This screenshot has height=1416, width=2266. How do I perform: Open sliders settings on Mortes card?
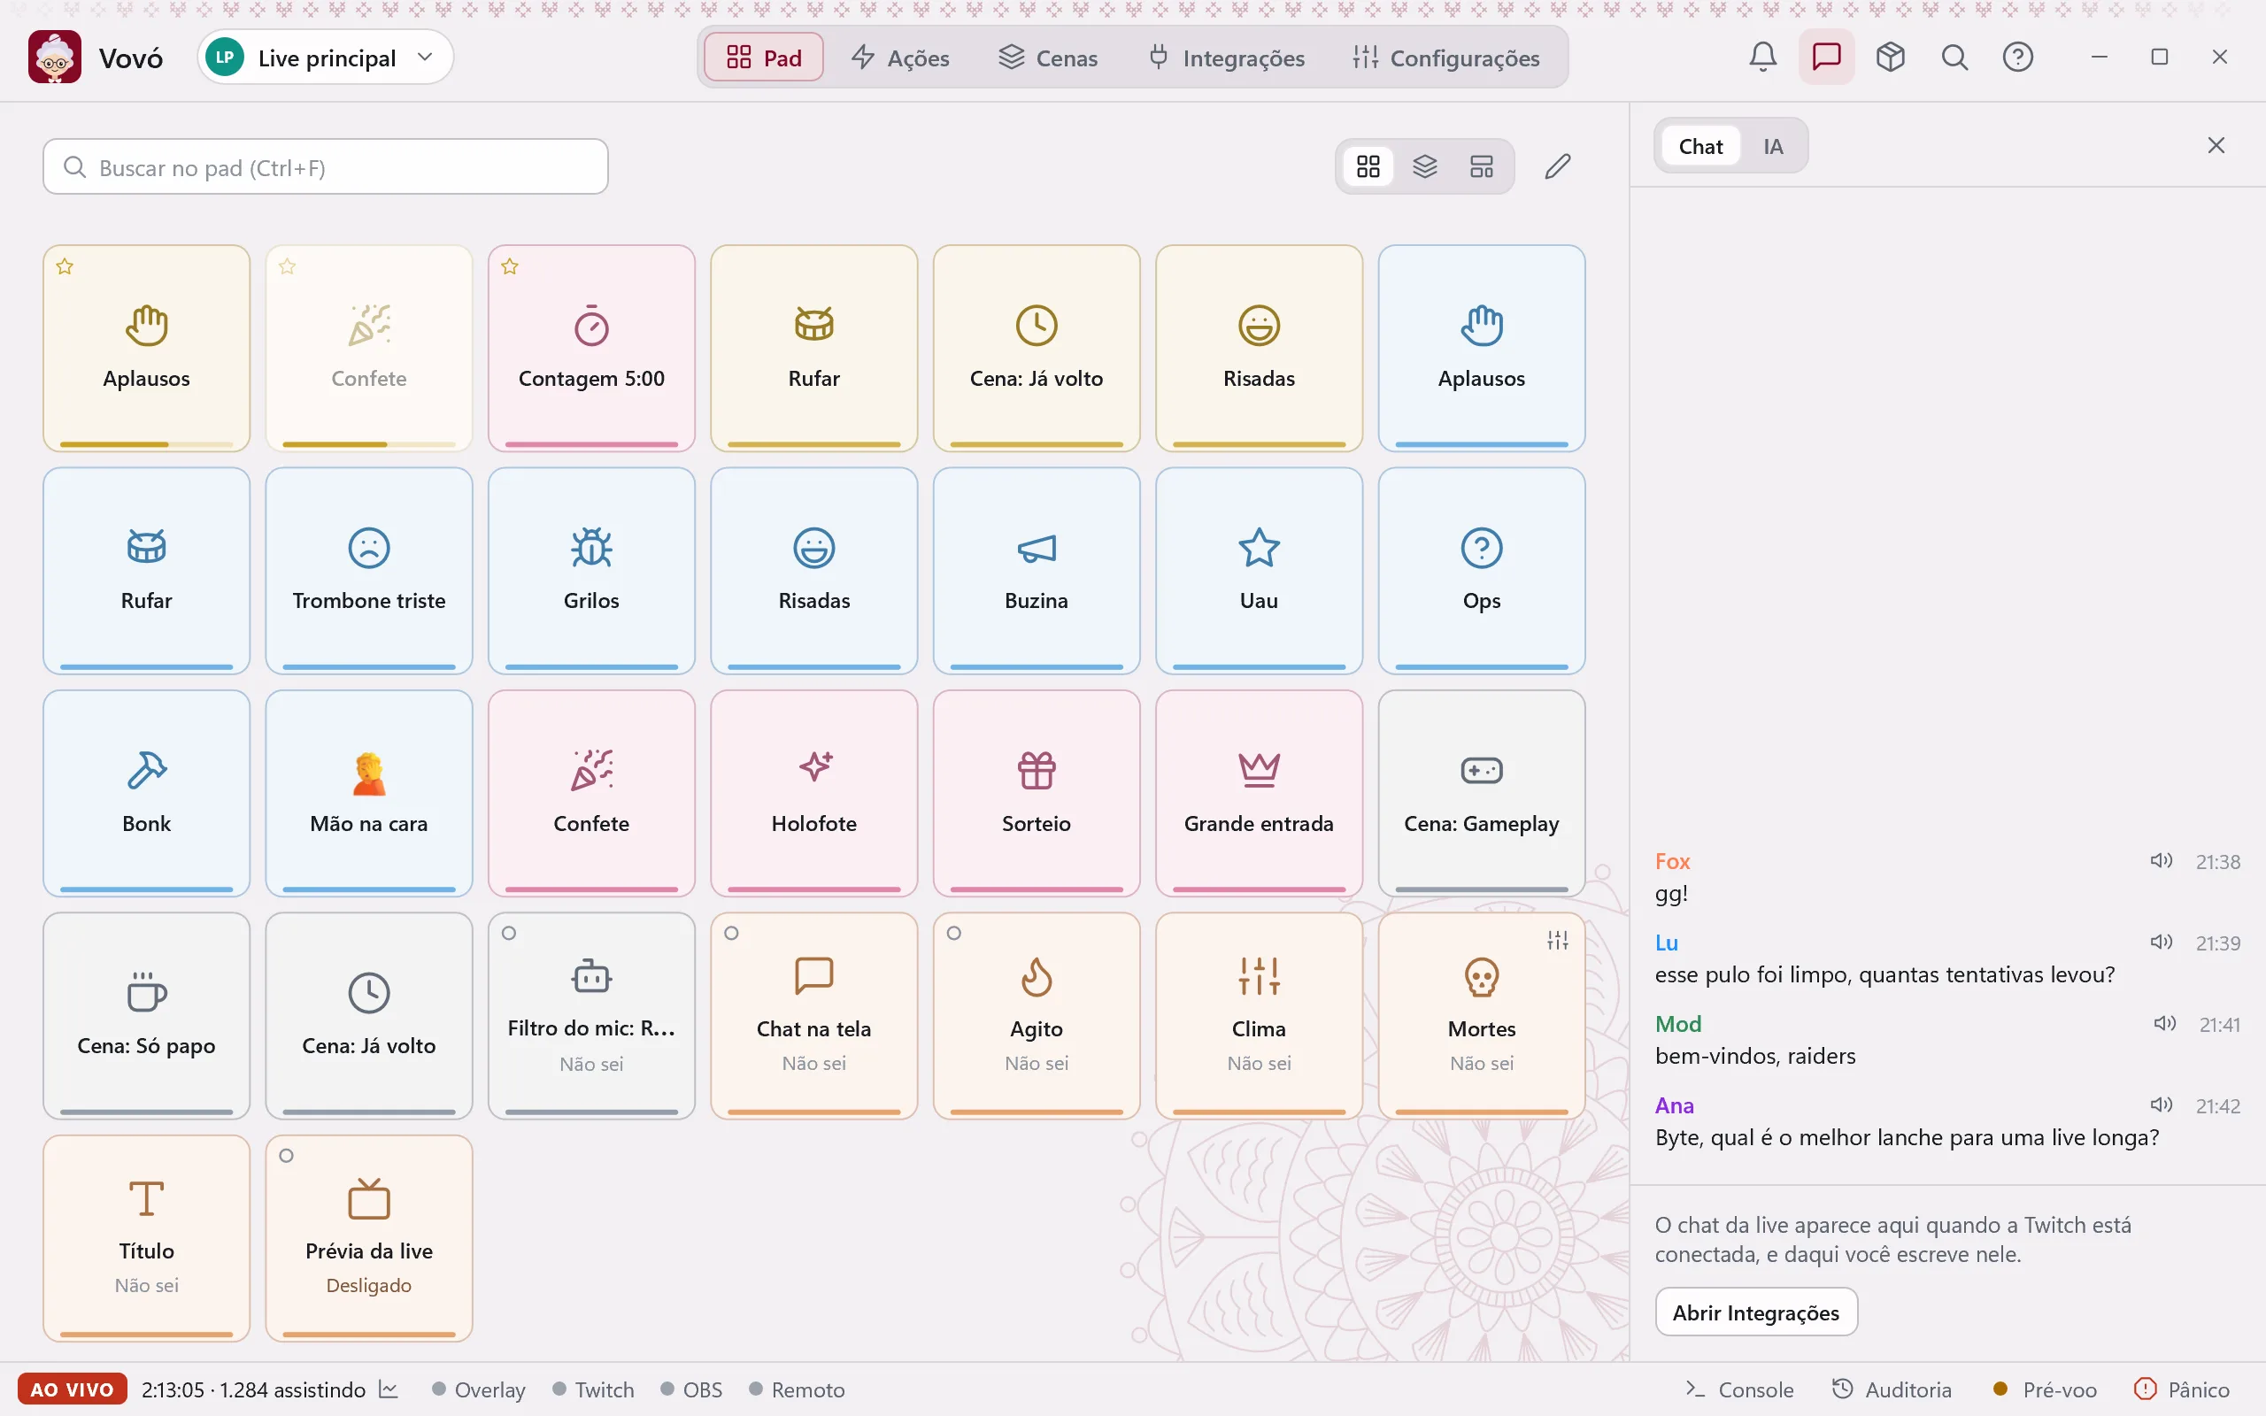point(1557,939)
